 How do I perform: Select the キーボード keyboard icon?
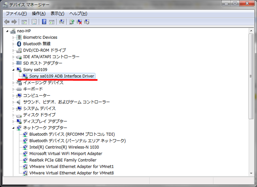[19, 89]
